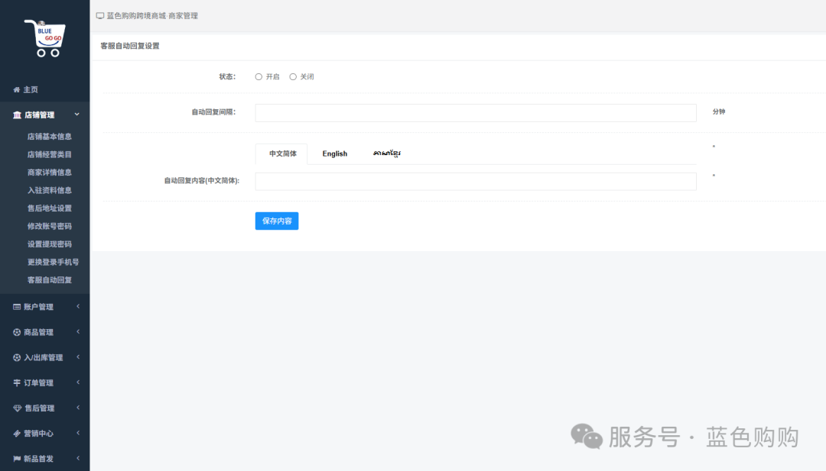Image resolution: width=826 pixels, height=471 pixels.
Task: Click the home icon next to 主页
Action: pyautogui.click(x=17, y=89)
